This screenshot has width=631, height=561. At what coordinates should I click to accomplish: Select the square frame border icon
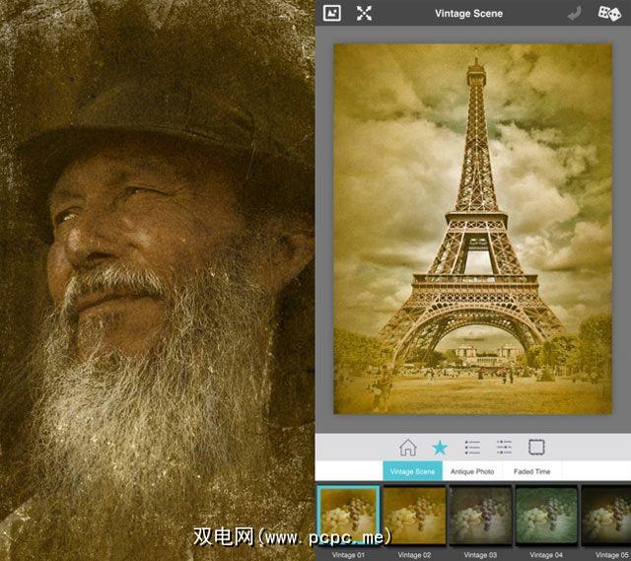pos(536,447)
